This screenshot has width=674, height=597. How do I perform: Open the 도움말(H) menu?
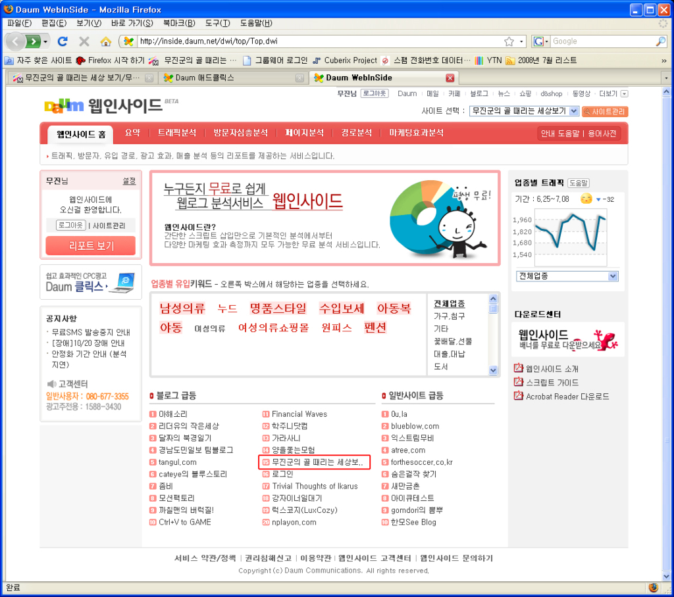point(256,23)
